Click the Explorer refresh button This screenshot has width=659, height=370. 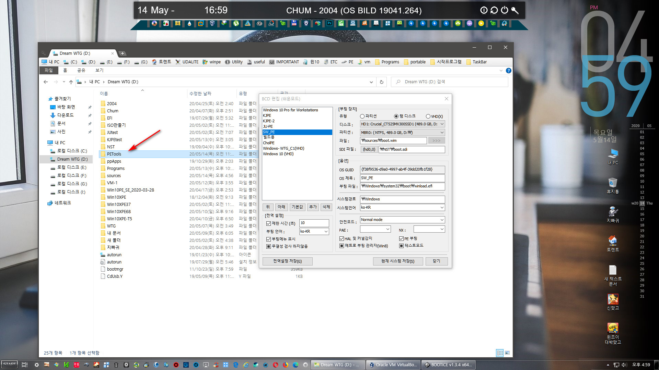[381, 82]
